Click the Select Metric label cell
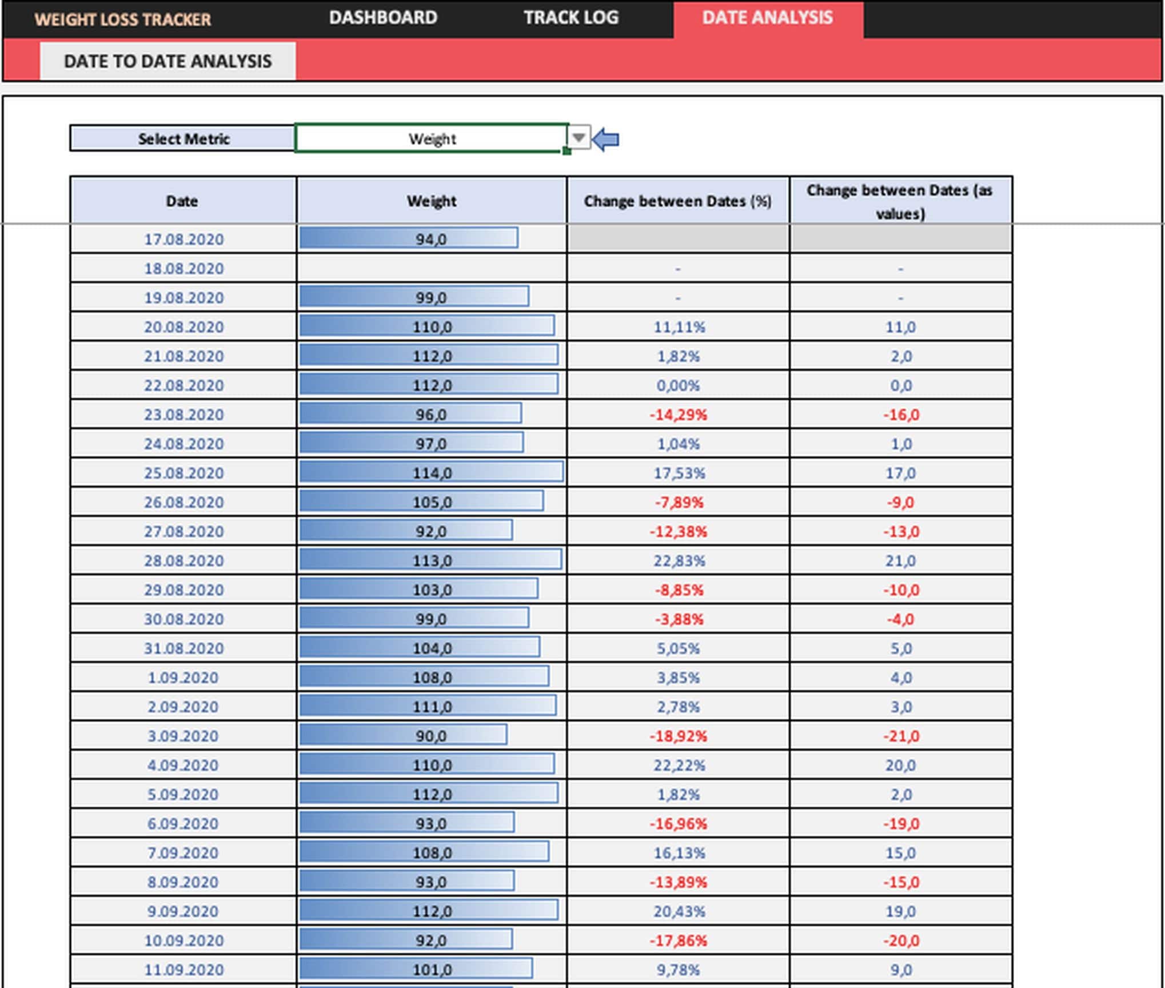The image size is (1165, 988). tap(183, 138)
